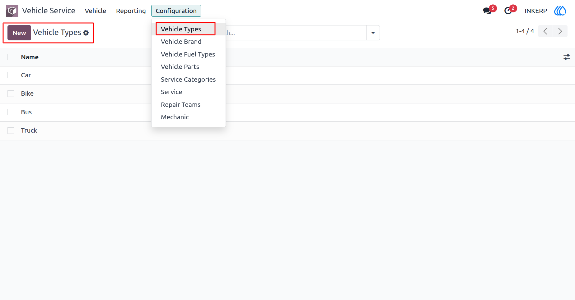Screen dimensions: 575x300
Task: Open the Bus record
Action: point(26,112)
